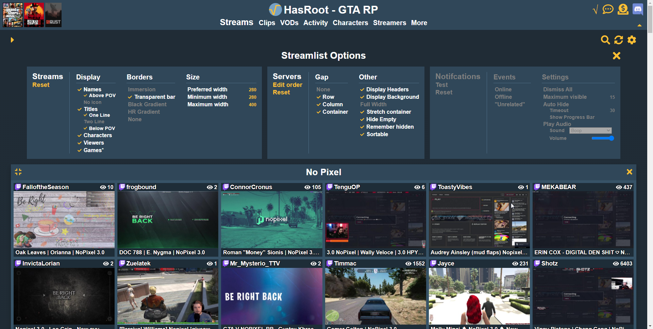Click Twitch icon next to Zuelatek
Image resolution: width=653 pixels, height=329 pixels.
(x=122, y=263)
